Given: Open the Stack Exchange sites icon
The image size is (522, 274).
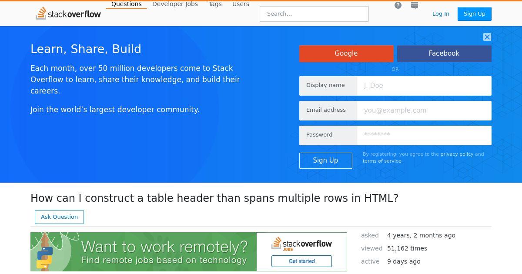Looking at the screenshot, I should (x=415, y=5).
